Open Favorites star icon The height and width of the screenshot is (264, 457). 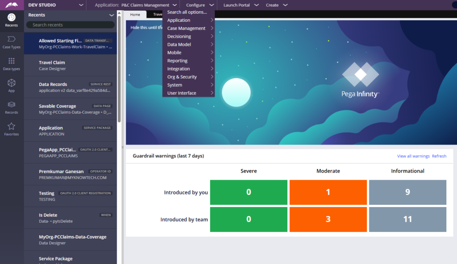(x=11, y=126)
